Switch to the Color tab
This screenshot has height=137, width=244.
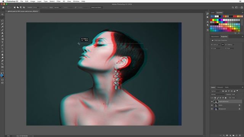(213, 13)
